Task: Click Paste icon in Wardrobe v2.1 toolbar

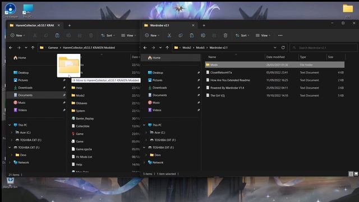Action: pyautogui.click(x=192, y=35)
